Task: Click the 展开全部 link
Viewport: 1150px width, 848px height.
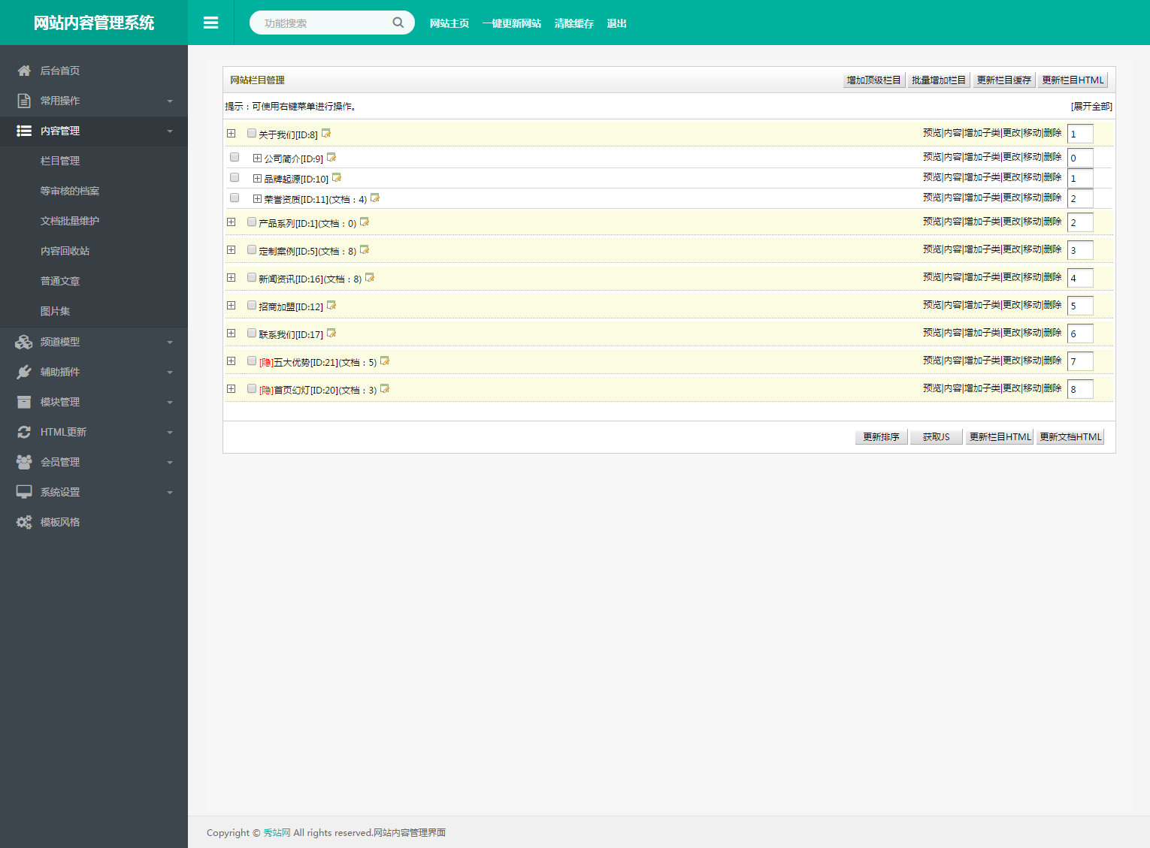Action: click(1091, 107)
